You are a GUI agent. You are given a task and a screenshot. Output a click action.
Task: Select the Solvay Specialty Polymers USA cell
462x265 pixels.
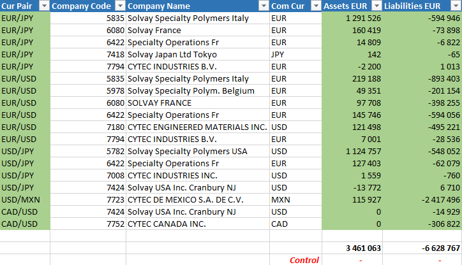pos(198,151)
